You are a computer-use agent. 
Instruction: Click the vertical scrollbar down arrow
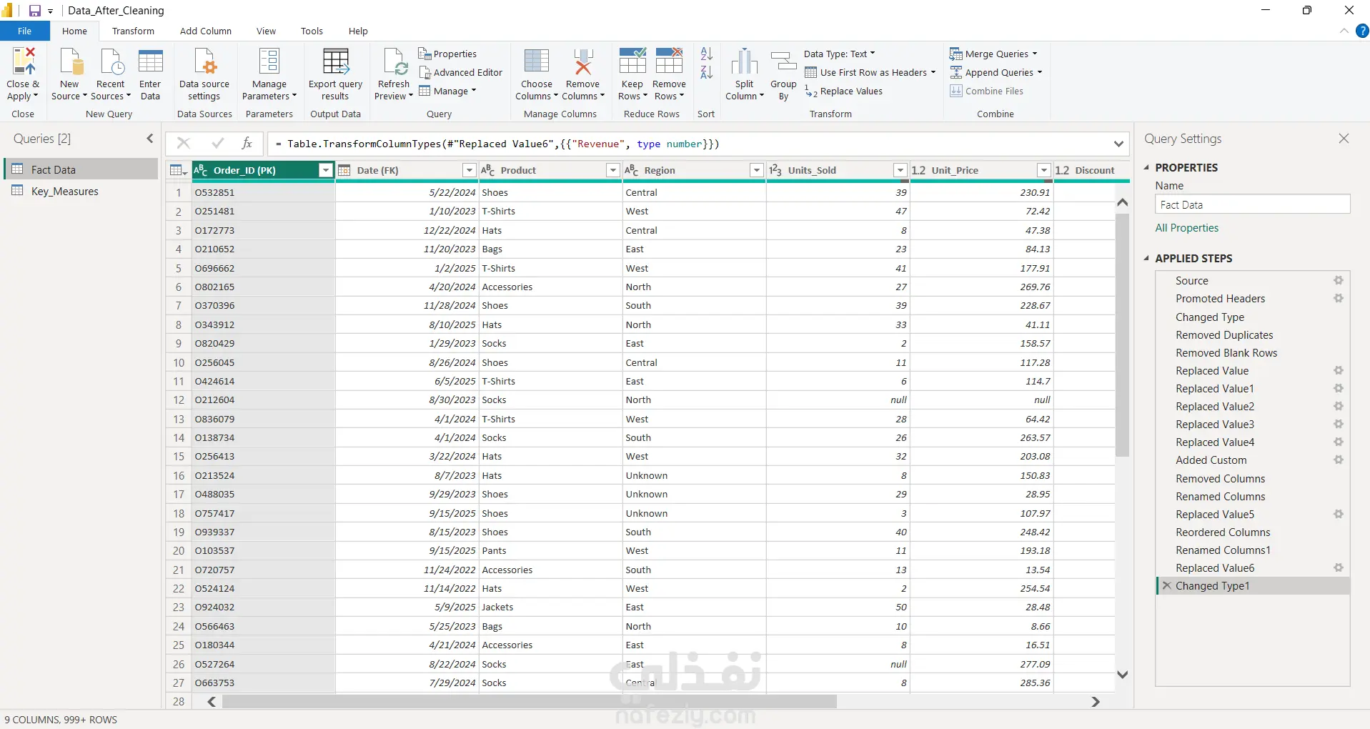1123,675
